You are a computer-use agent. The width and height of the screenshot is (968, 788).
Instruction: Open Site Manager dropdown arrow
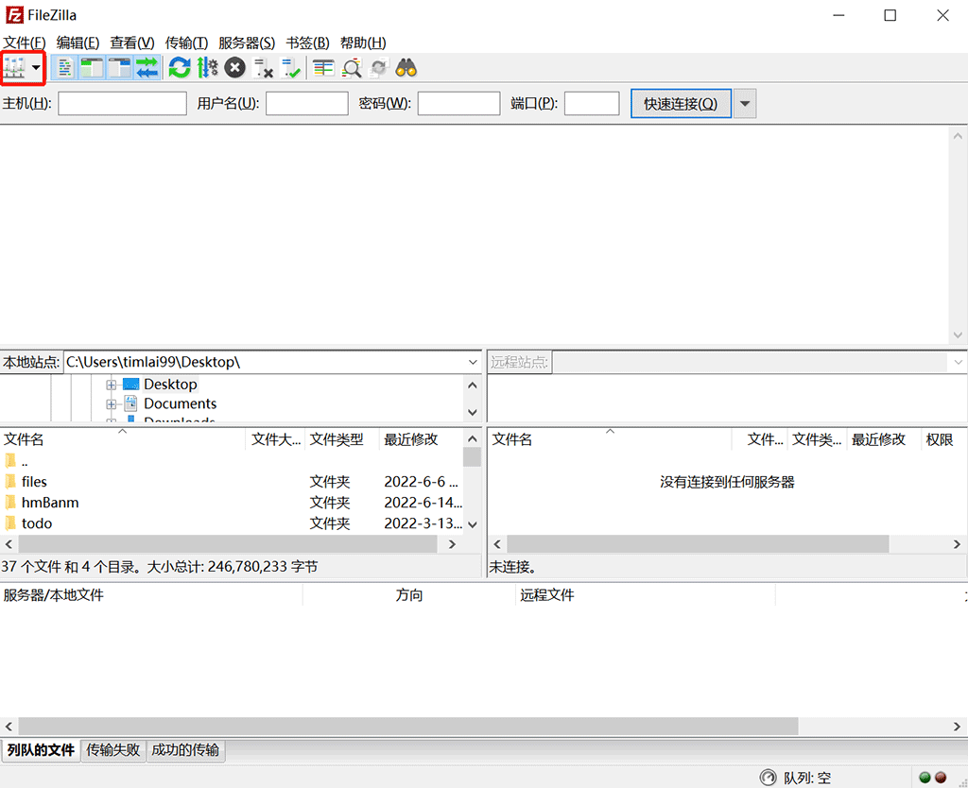[x=37, y=68]
